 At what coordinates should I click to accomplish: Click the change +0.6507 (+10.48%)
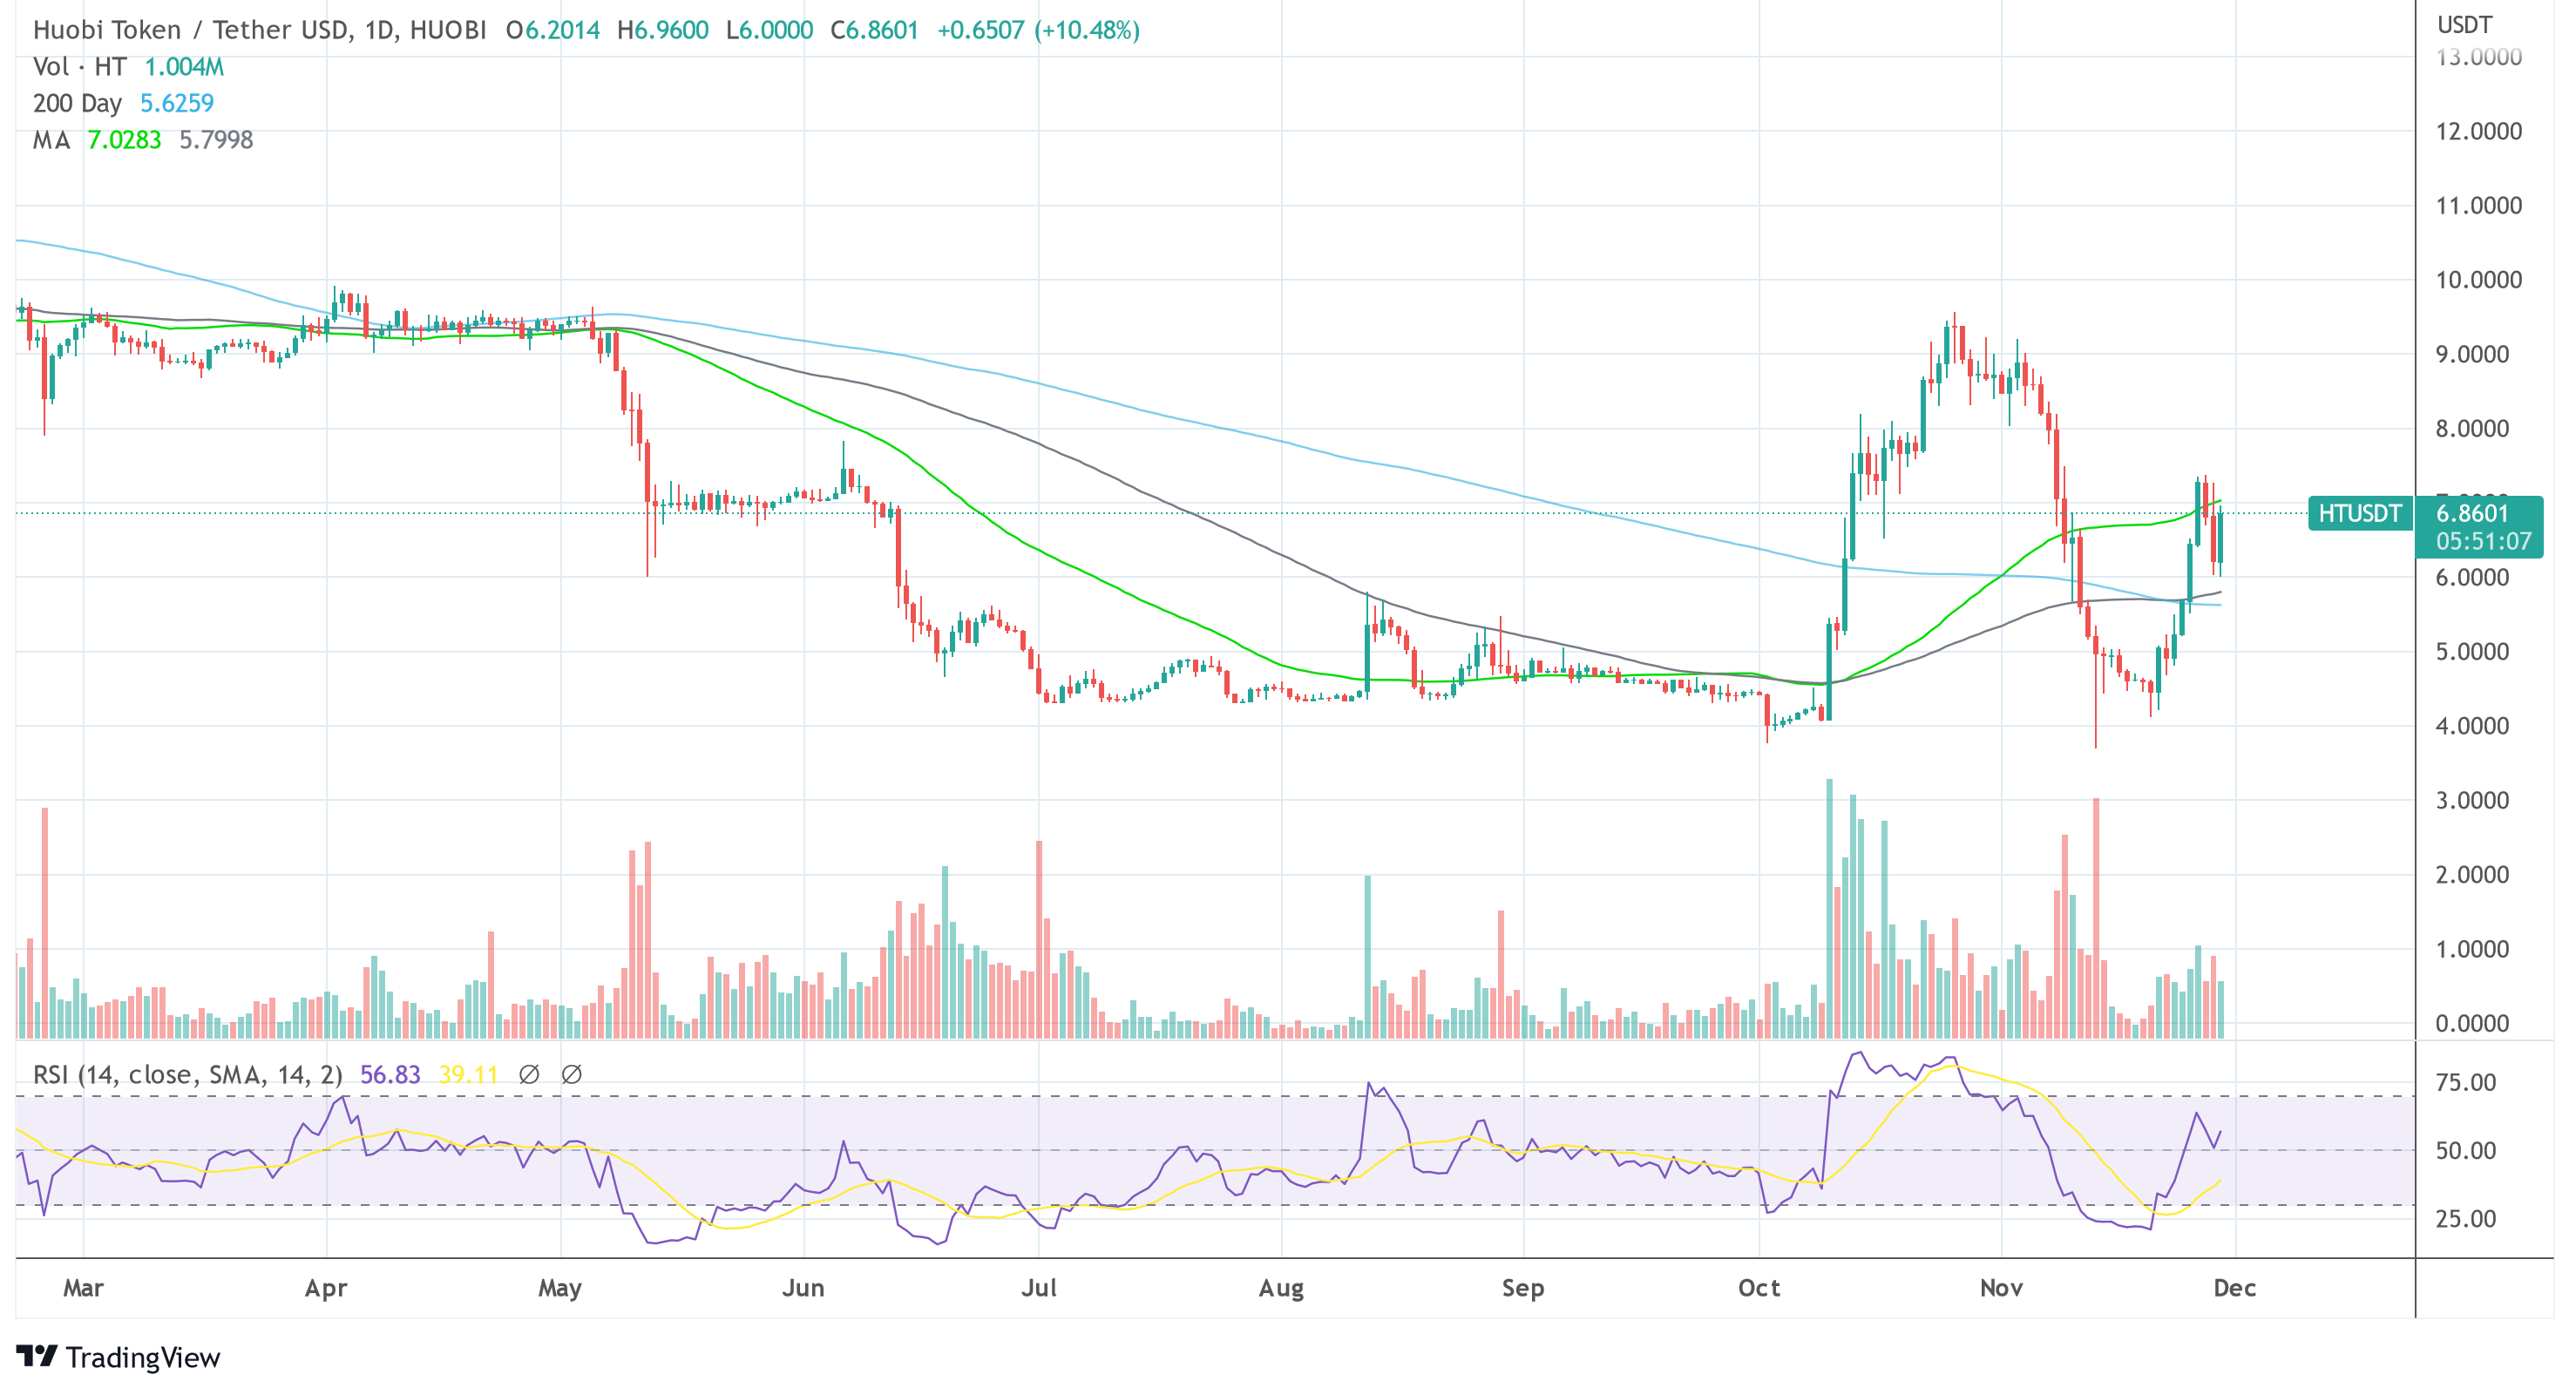[1038, 30]
